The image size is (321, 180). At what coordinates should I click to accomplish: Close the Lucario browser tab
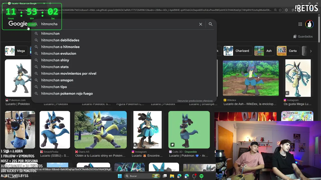[44, 3]
